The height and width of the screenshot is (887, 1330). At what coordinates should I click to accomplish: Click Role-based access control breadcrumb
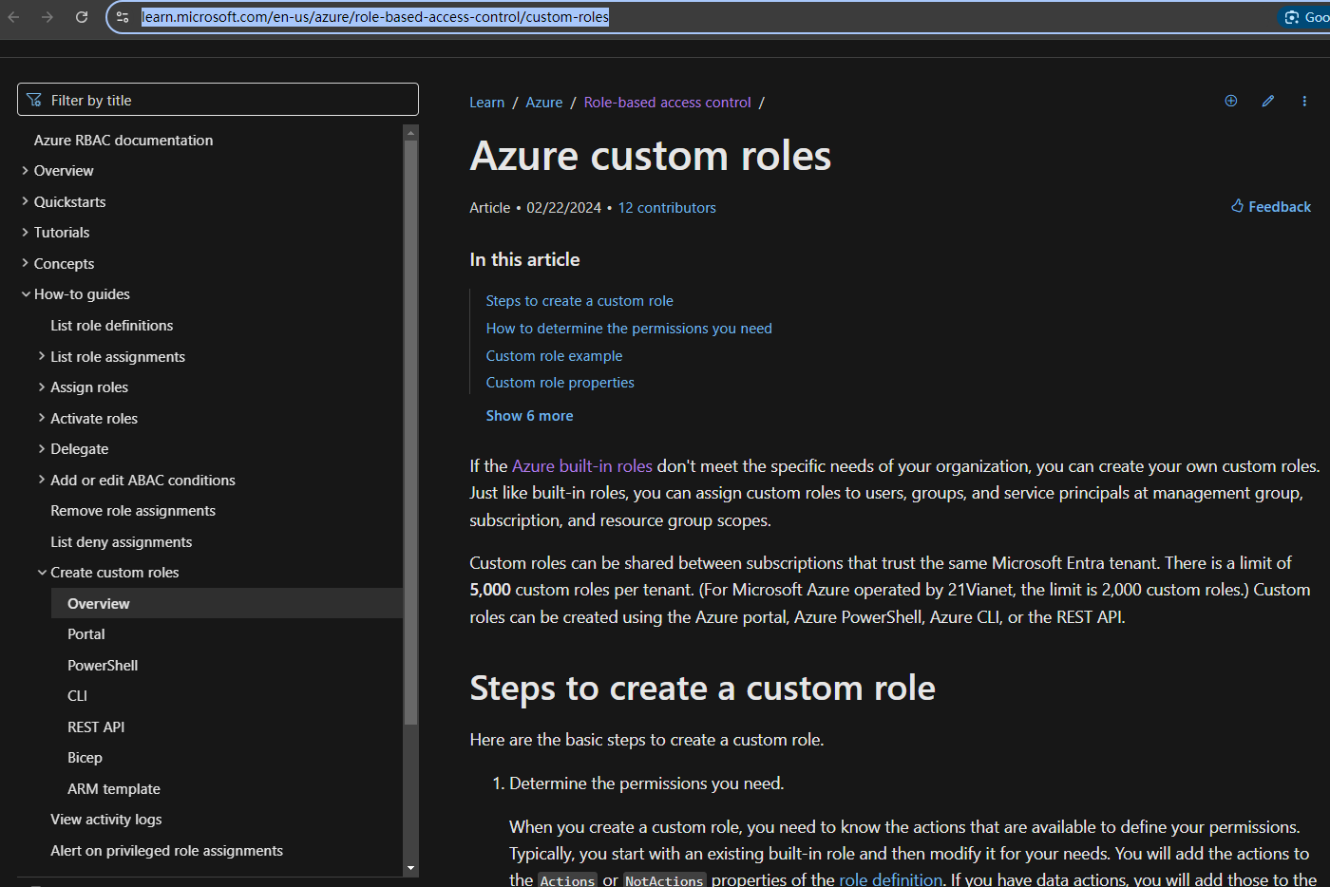point(668,102)
